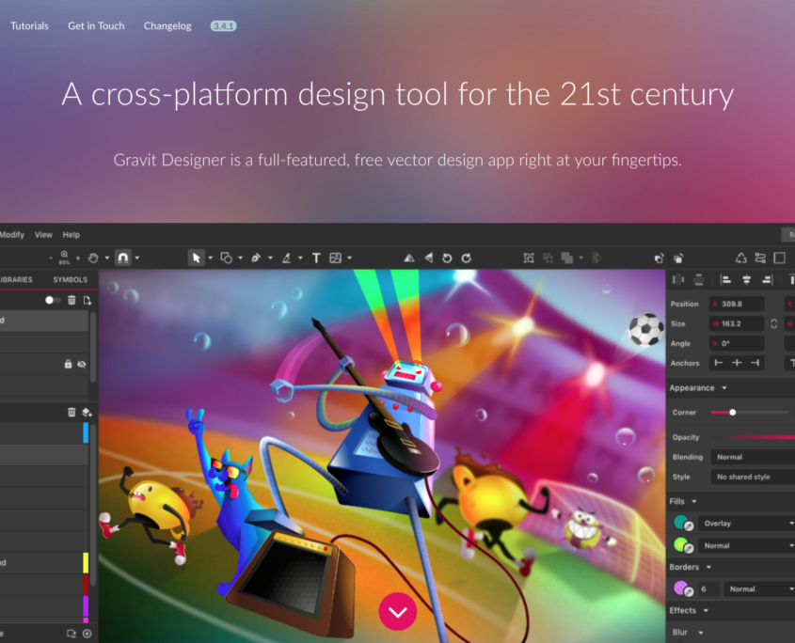Select the Insert Image tool
795x643 pixels.
335,258
